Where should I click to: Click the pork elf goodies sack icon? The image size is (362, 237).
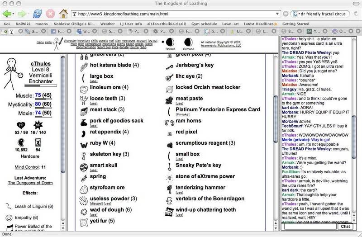pos(84,123)
